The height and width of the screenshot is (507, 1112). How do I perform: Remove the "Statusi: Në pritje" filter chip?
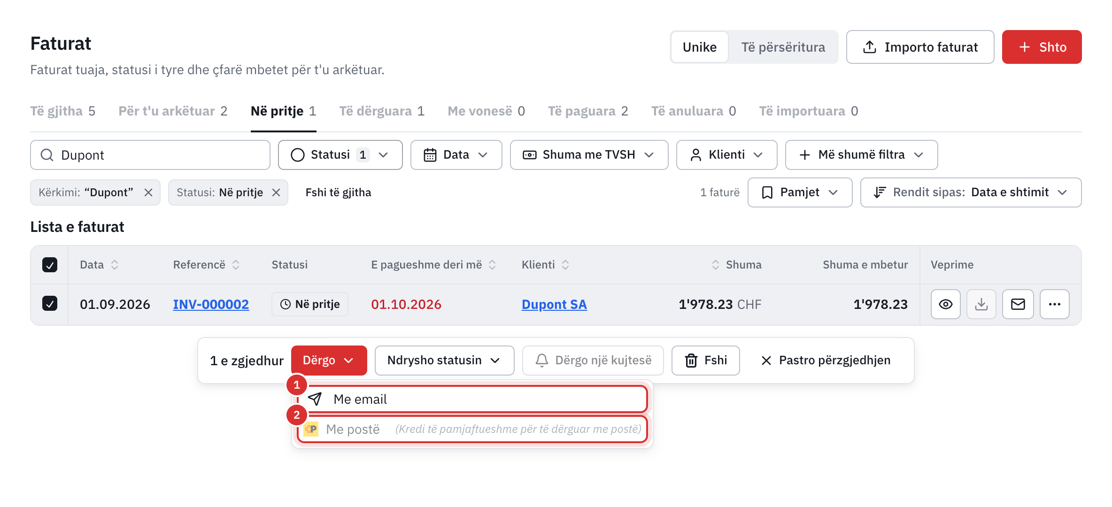(x=276, y=192)
